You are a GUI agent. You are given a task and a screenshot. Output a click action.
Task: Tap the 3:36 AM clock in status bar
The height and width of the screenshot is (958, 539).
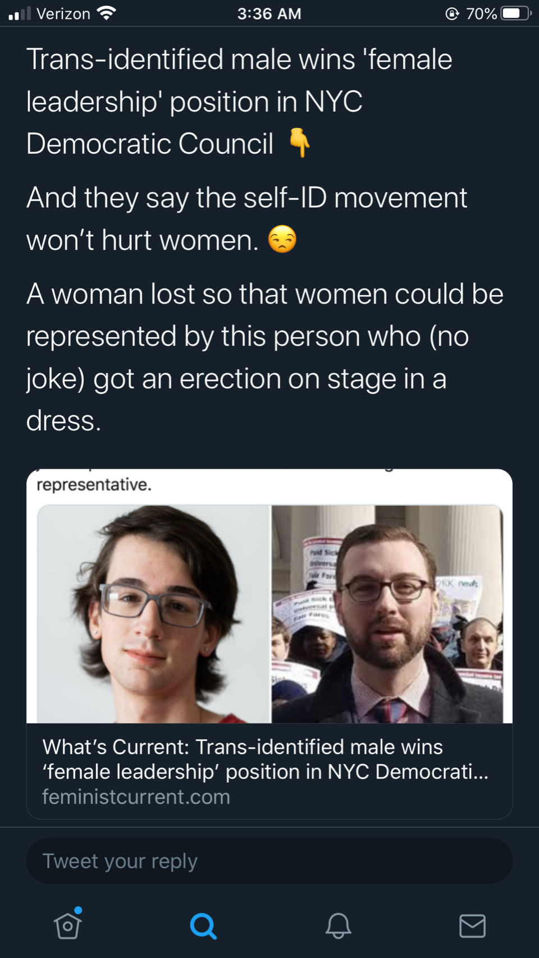point(269,13)
